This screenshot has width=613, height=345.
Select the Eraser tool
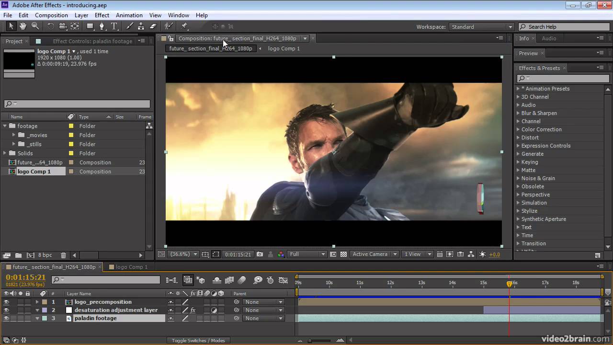point(153,26)
